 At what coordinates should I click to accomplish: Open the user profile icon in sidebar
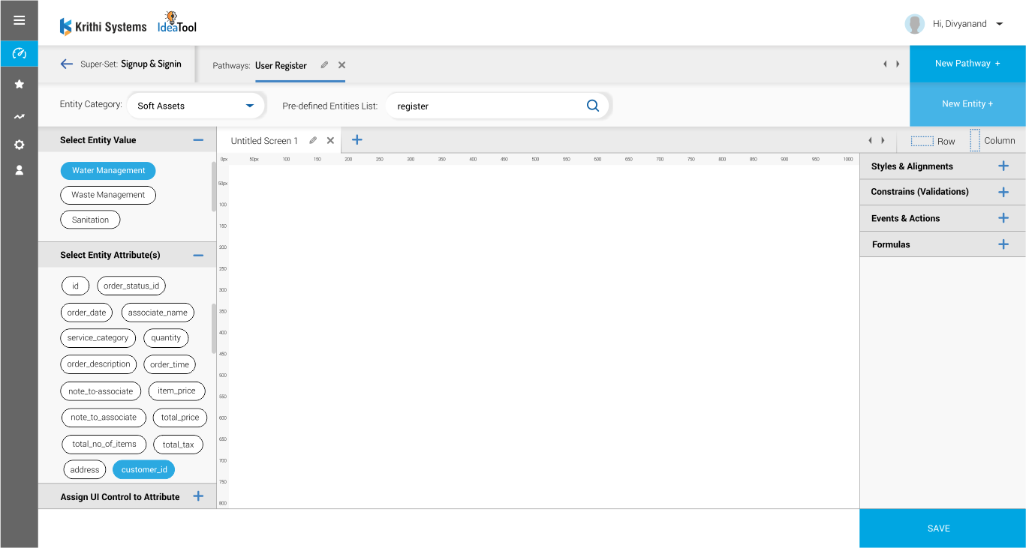20,170
